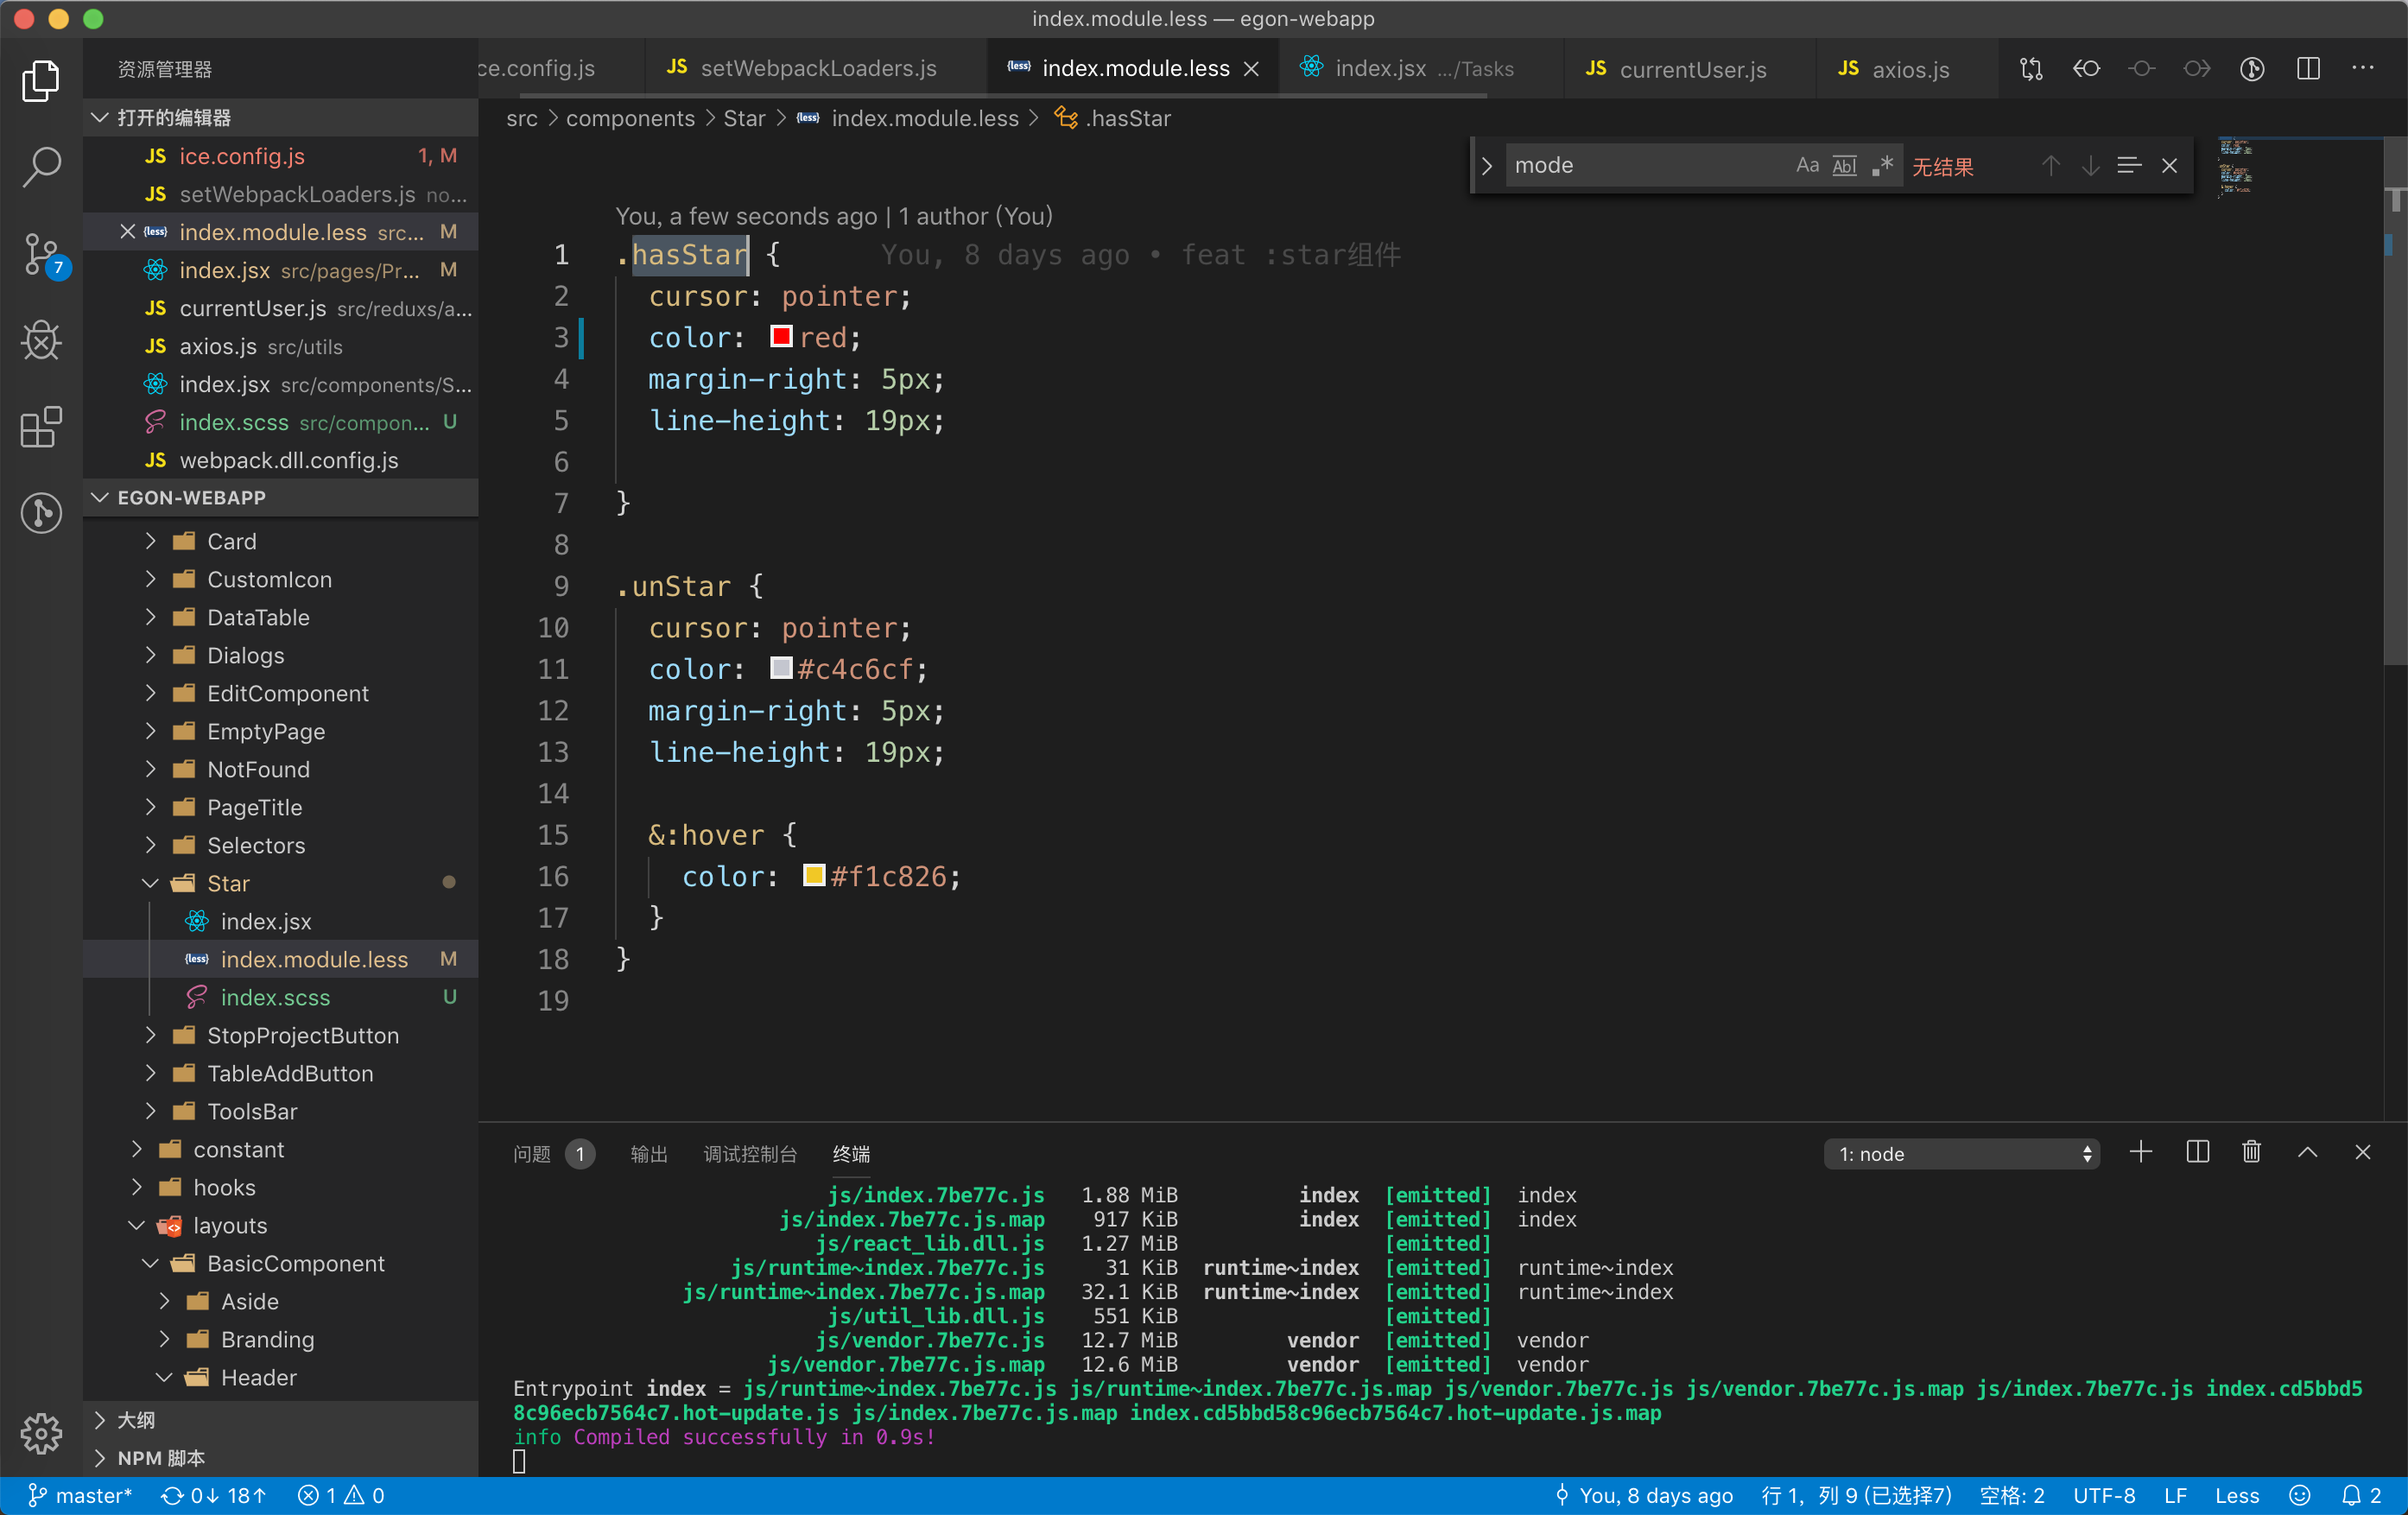Open the GitLens view in activity bar
The image size is (2408, 1515).
[41, 513]
